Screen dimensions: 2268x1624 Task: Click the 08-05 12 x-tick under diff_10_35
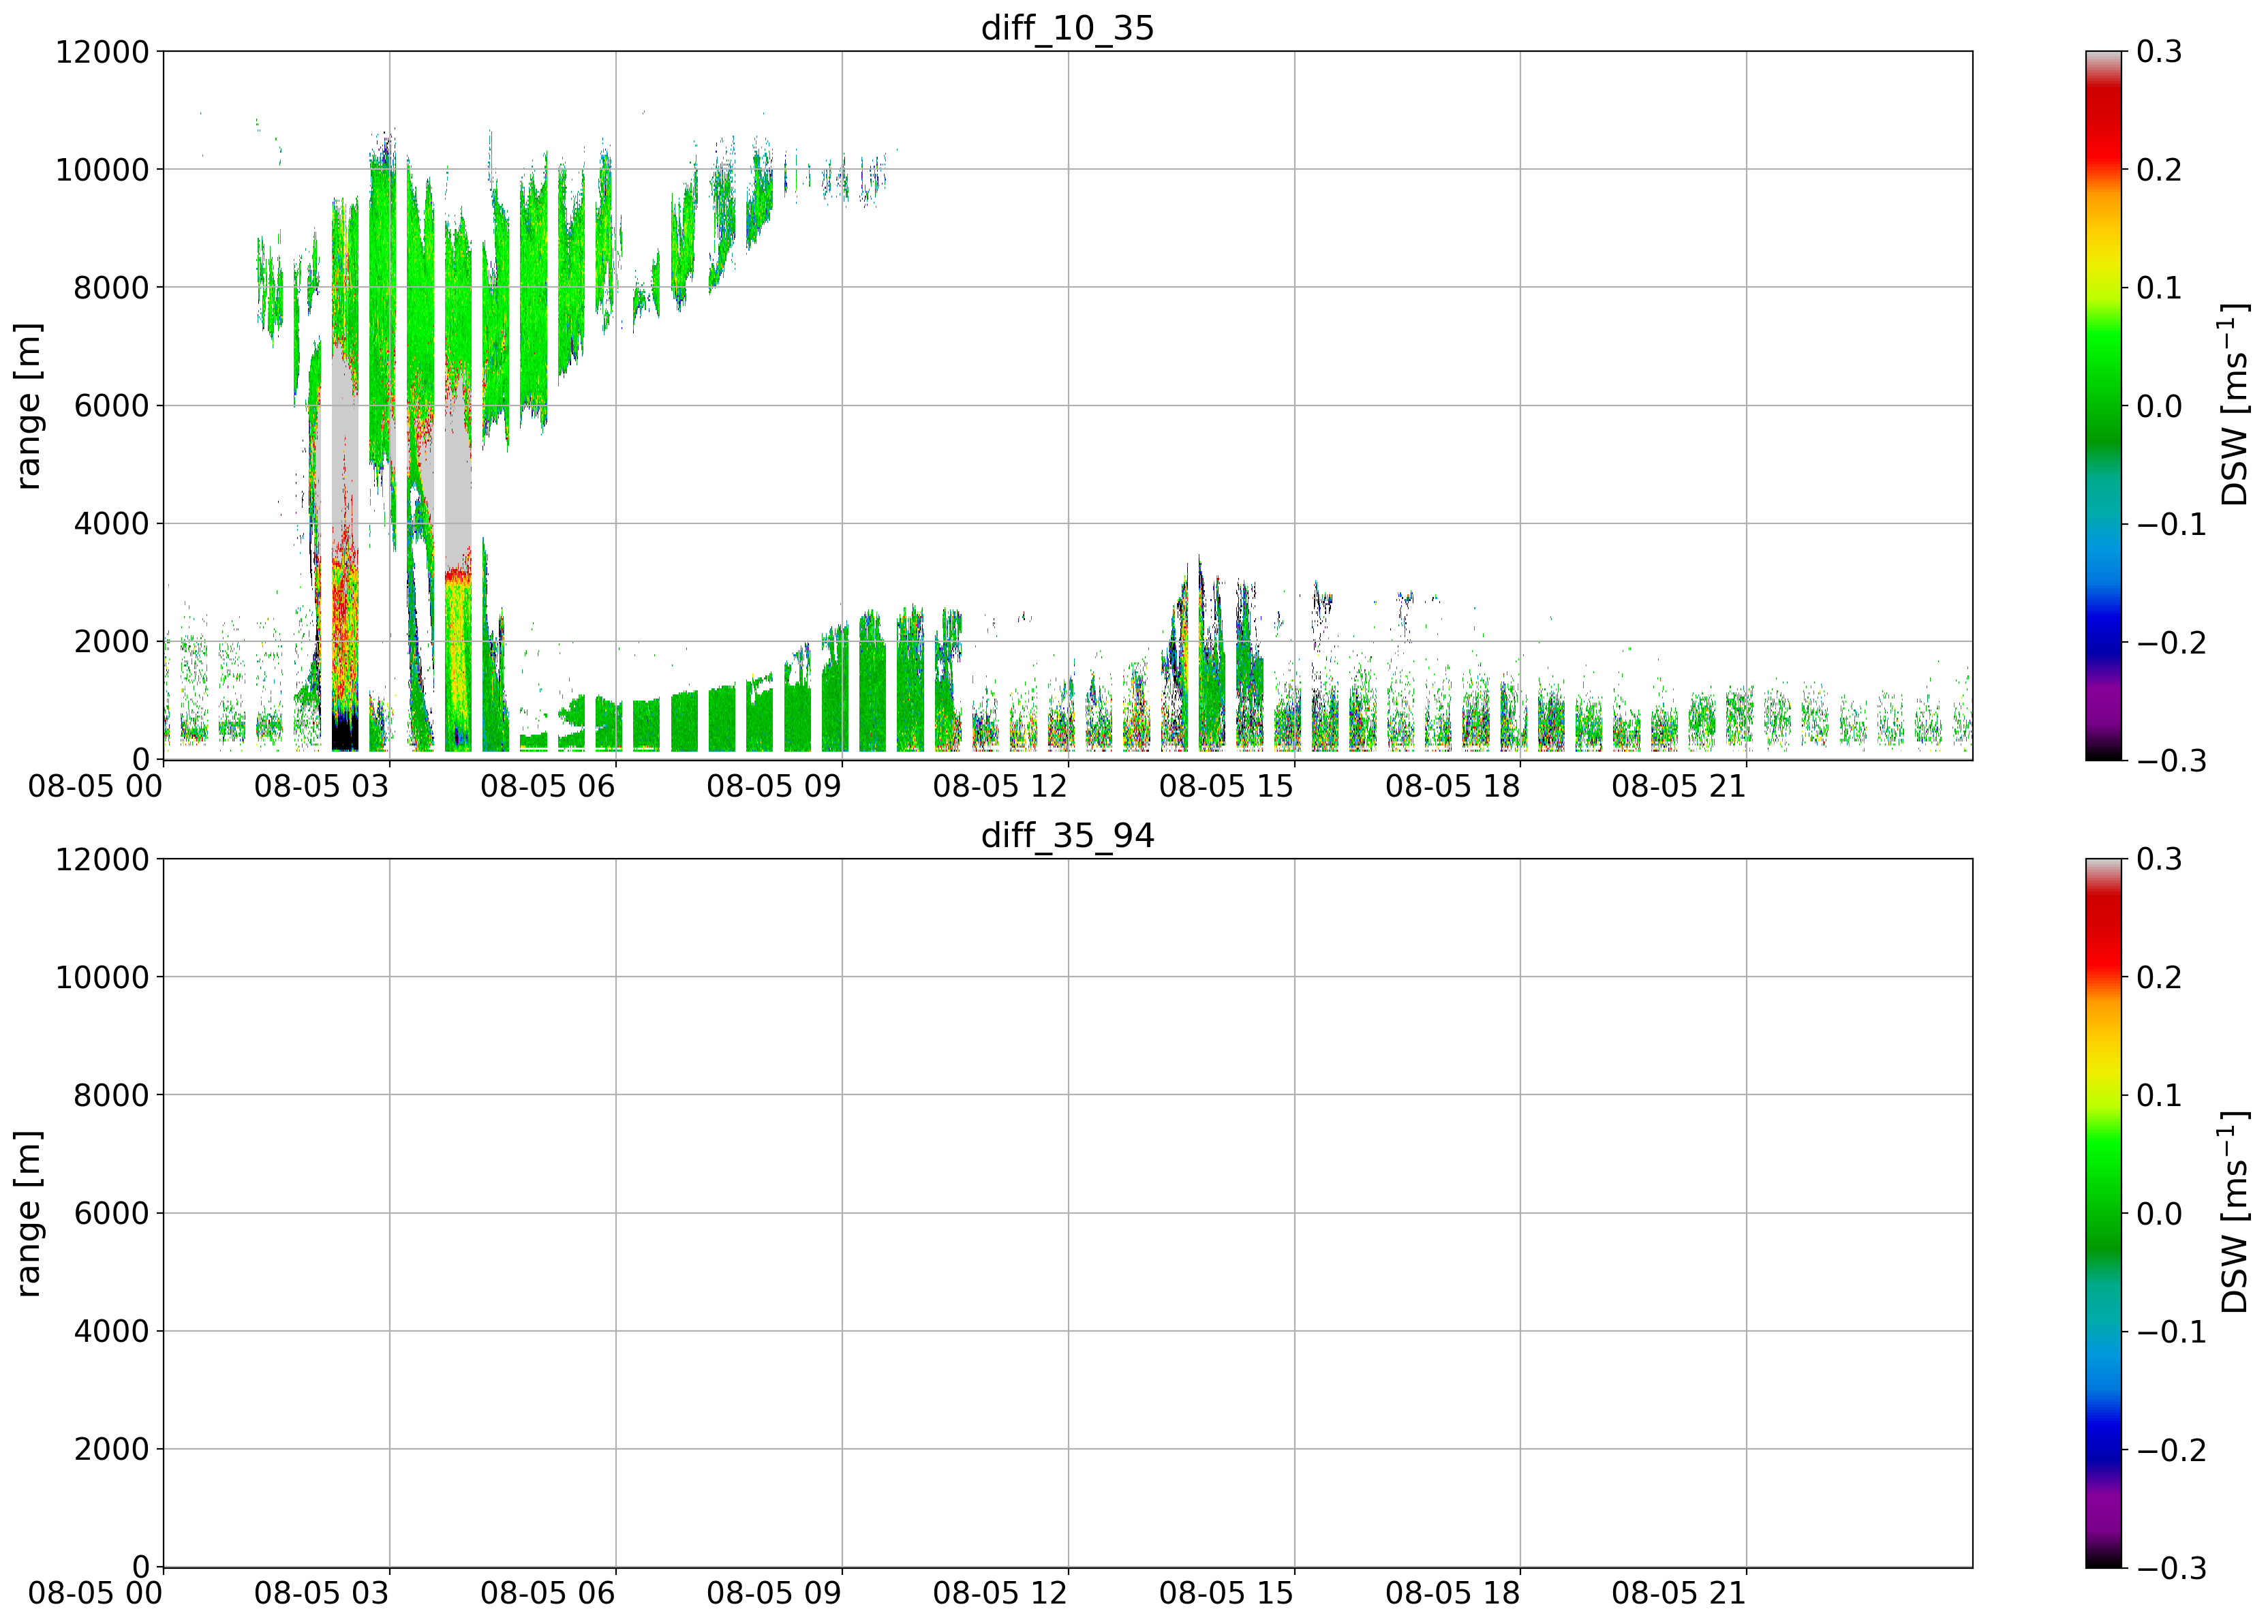(1000, 786)
